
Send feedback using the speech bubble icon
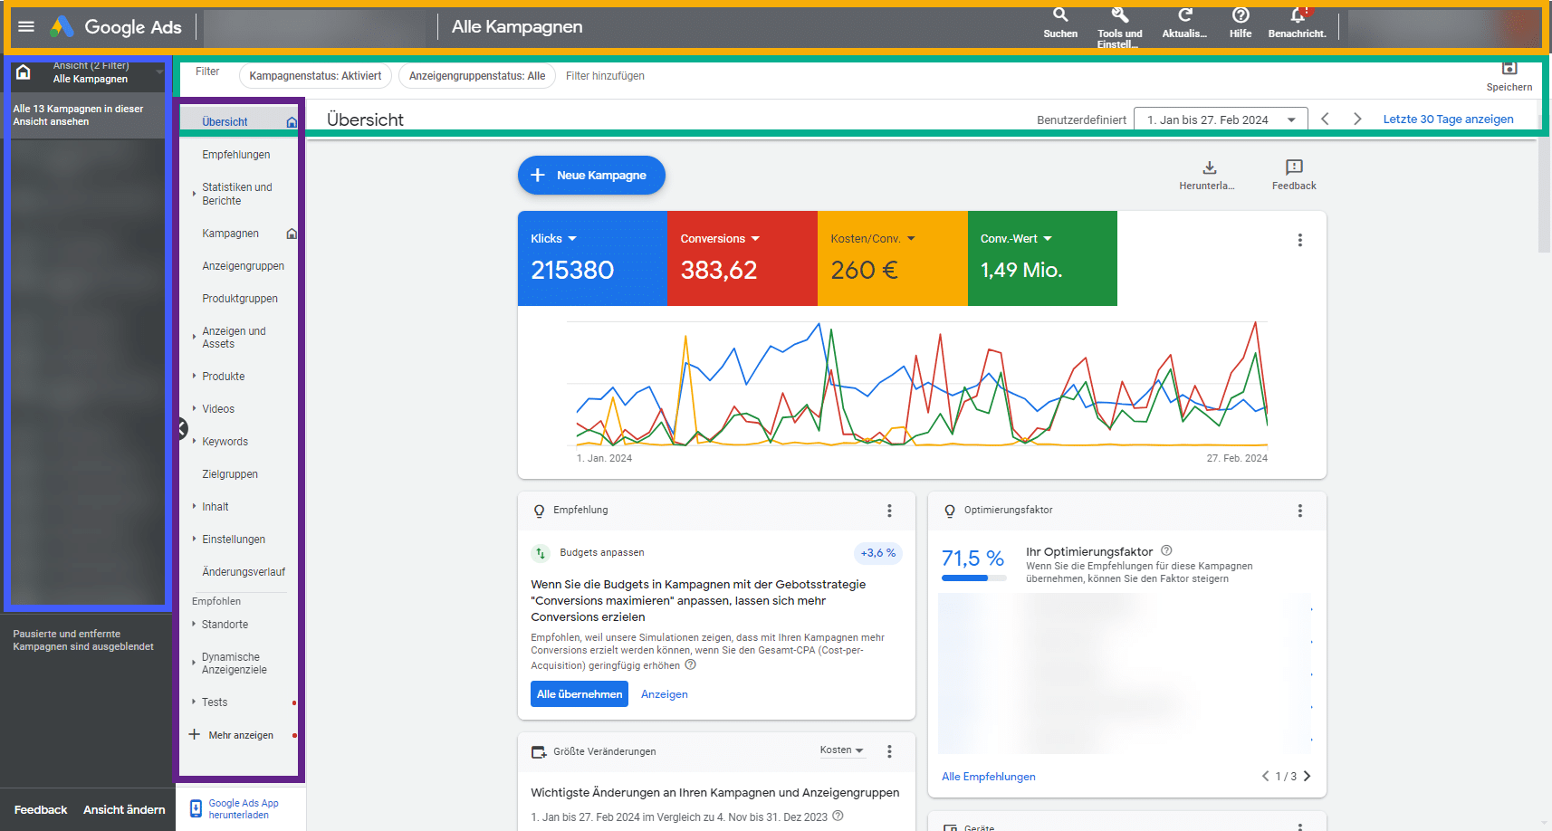[x=1294, y=167]
